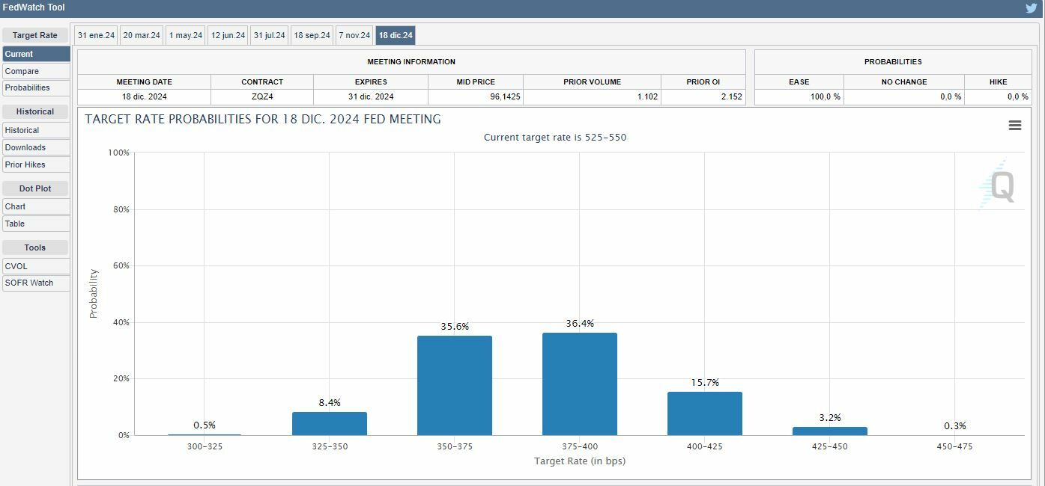Open the chart hamburger menu

(1014, 126)
